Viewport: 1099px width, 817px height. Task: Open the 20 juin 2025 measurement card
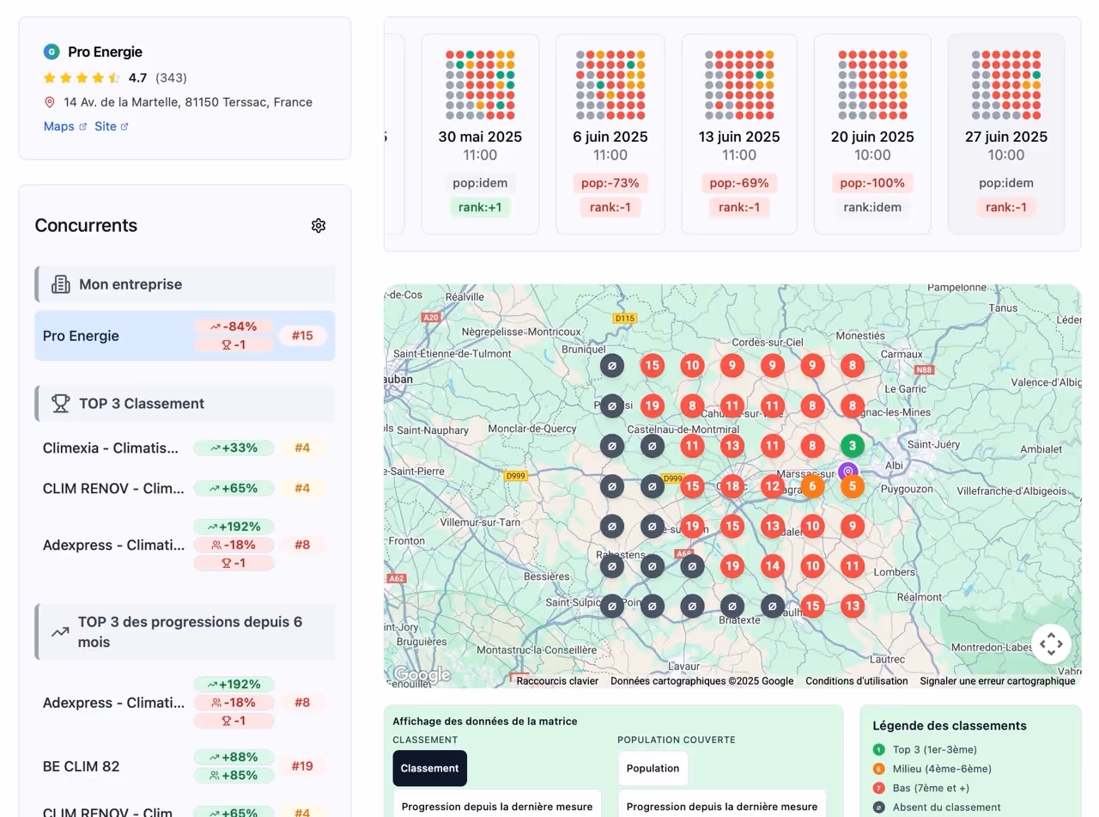[x=872, y=134]
